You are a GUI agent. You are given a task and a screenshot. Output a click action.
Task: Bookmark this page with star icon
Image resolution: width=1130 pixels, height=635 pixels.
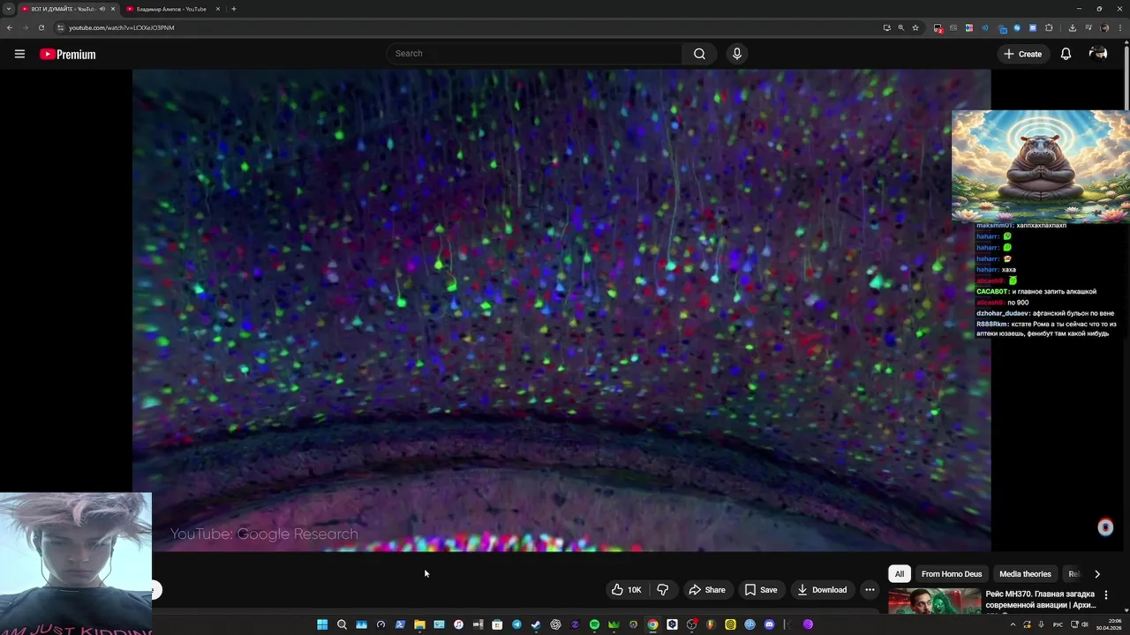(915, 27)
